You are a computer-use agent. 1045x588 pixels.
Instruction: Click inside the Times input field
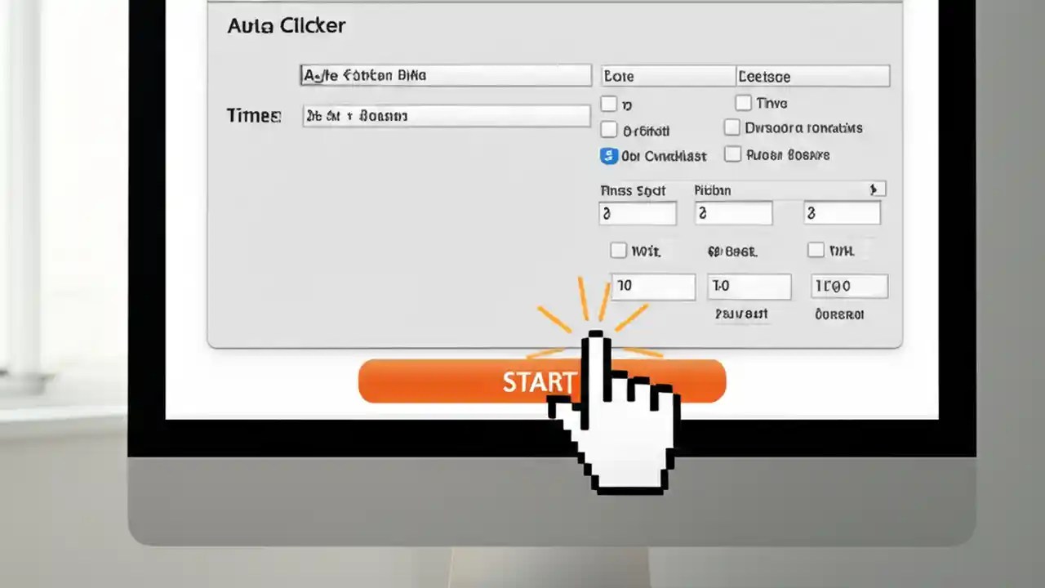(446, 115)
